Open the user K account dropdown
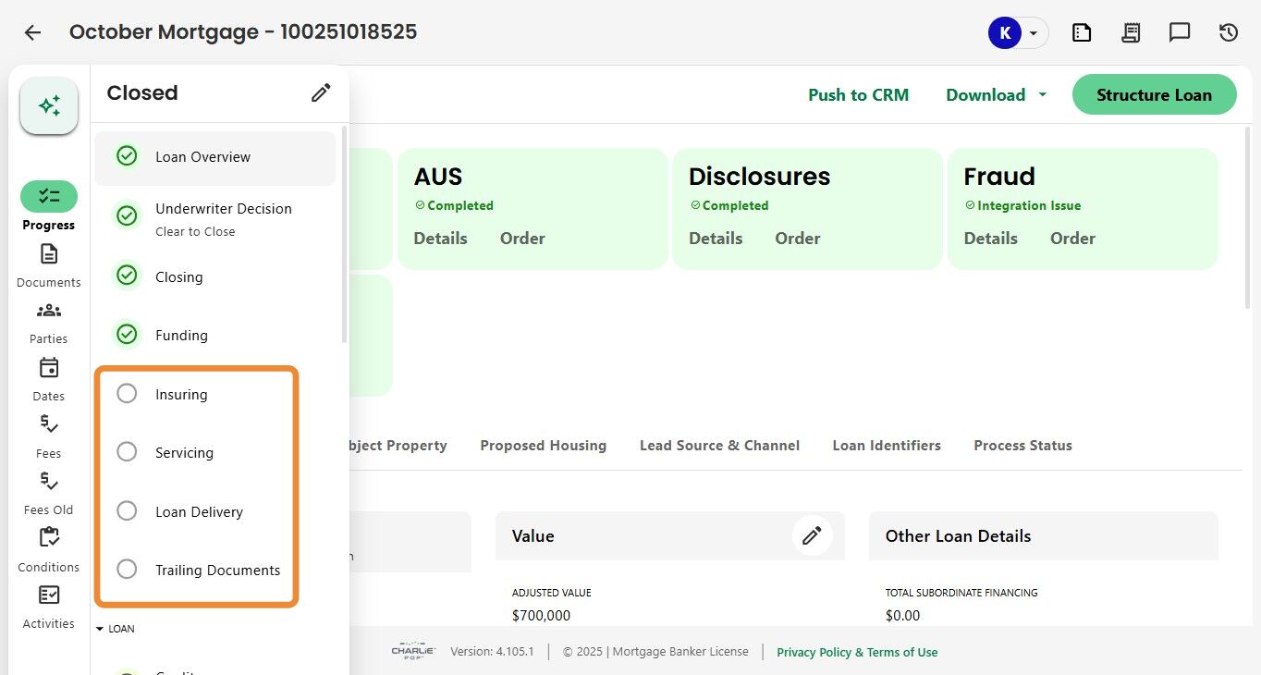The image size is (1261, 675). click(x=1019, y=33)
